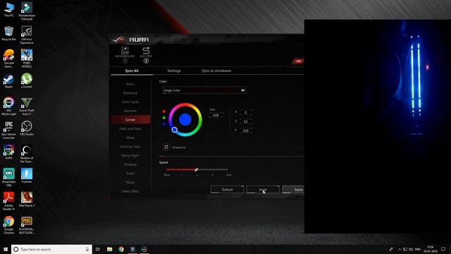Expand the Single Color dropdown
The image size is (451, 254).
tap(204, 90)
